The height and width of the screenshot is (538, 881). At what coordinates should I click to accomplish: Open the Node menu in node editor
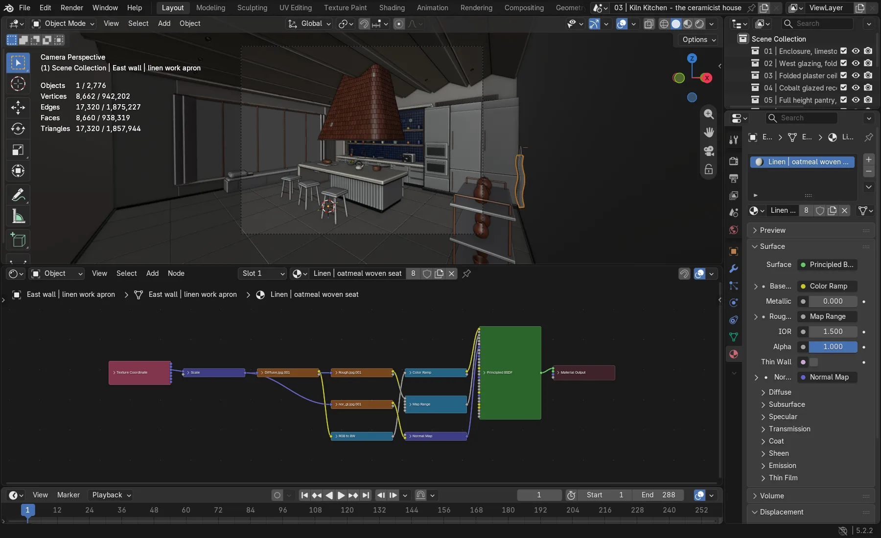pos(176,274)
